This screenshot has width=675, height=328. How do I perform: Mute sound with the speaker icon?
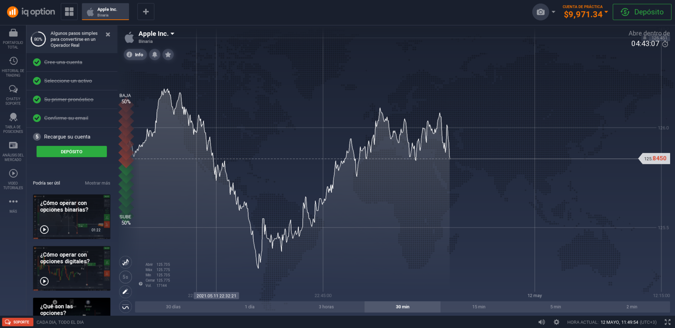click(542, 322)
